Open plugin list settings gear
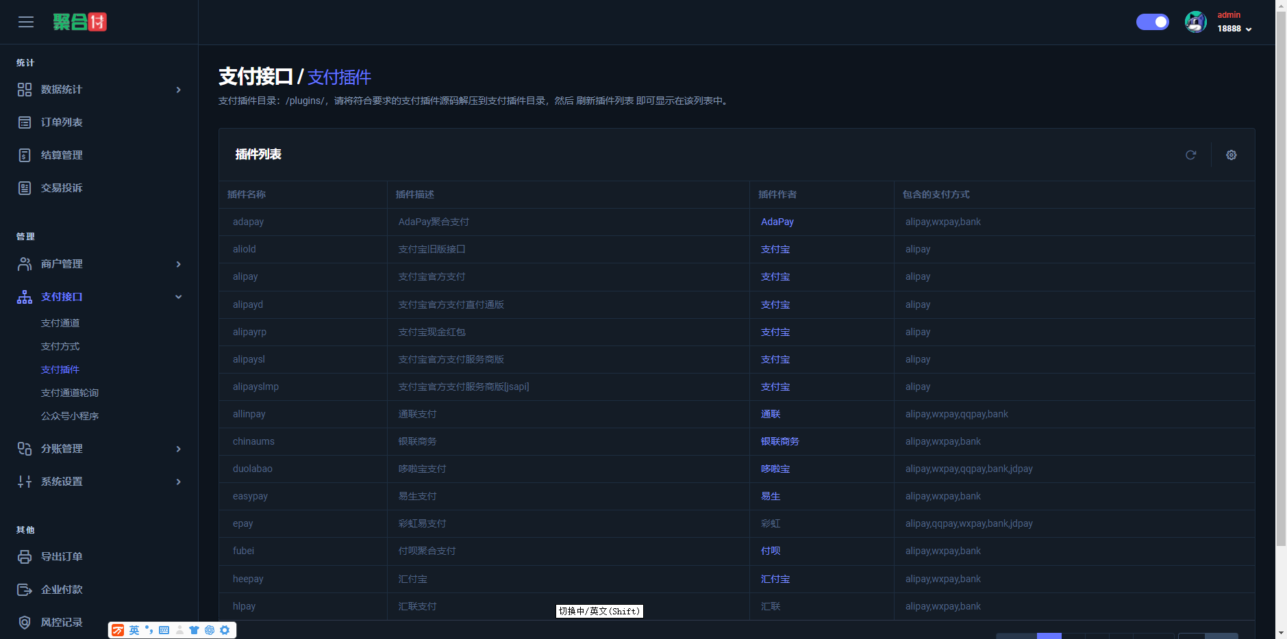Screen dimensions: 1287x639 pos(1231,155)
